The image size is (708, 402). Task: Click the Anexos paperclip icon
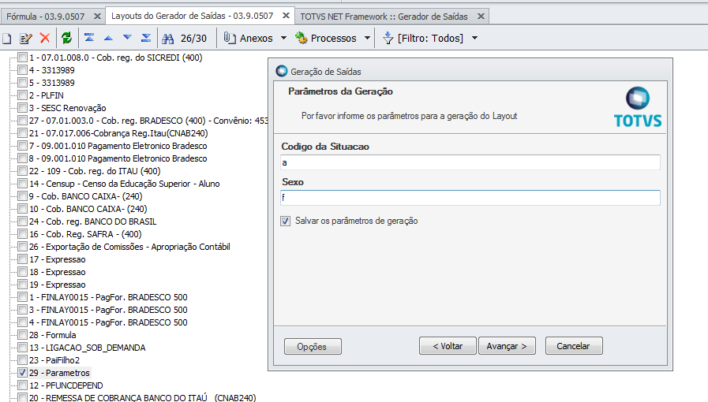[230, 38]
